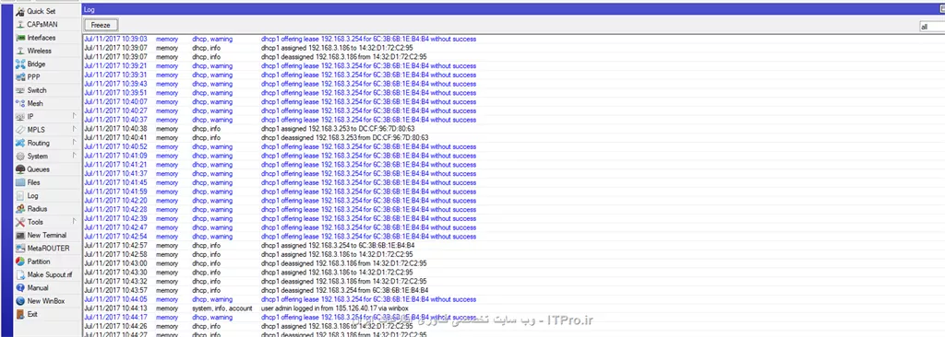The width and height of the screenshot is (945, 337).
Task: Click the Exit item in sidebar
Action: pyautogui.click(x=32, y=314)
